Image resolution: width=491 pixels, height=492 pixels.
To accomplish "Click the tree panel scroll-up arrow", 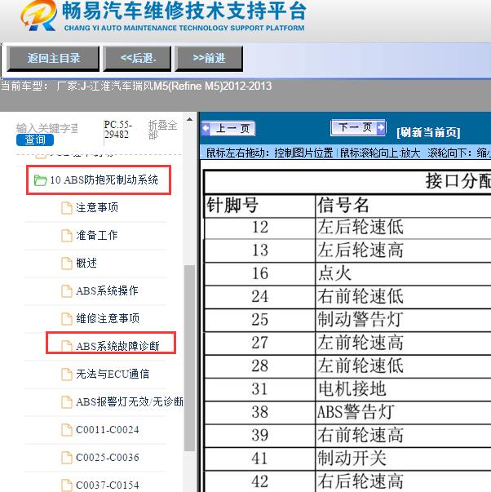I will pyautogui.click(x=189, y=120).
